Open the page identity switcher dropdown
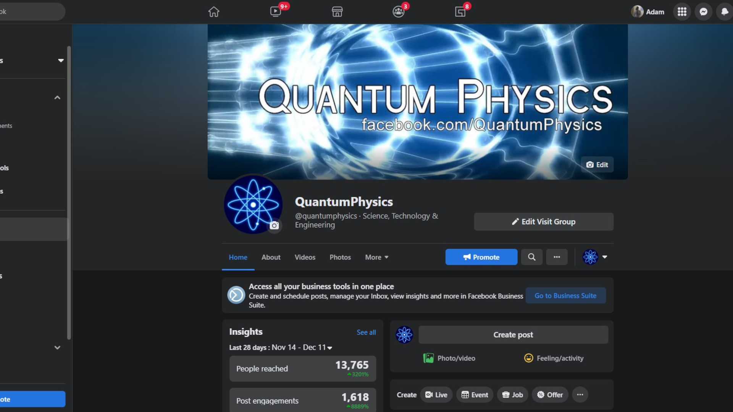 (x=595, y=257)
